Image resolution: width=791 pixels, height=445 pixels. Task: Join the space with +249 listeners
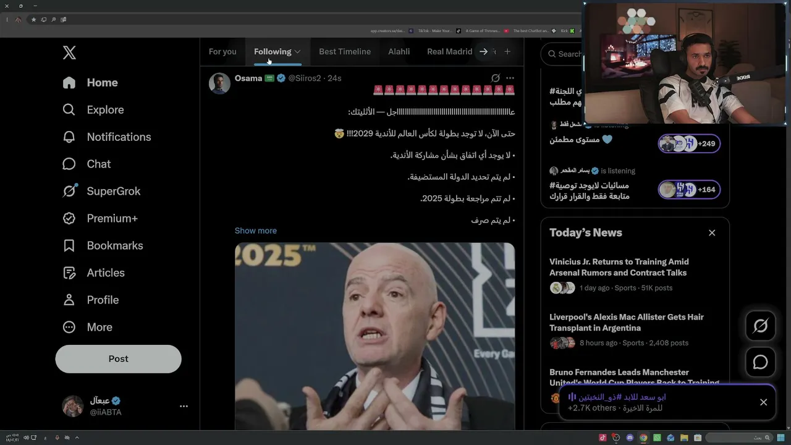pos(689,143)
